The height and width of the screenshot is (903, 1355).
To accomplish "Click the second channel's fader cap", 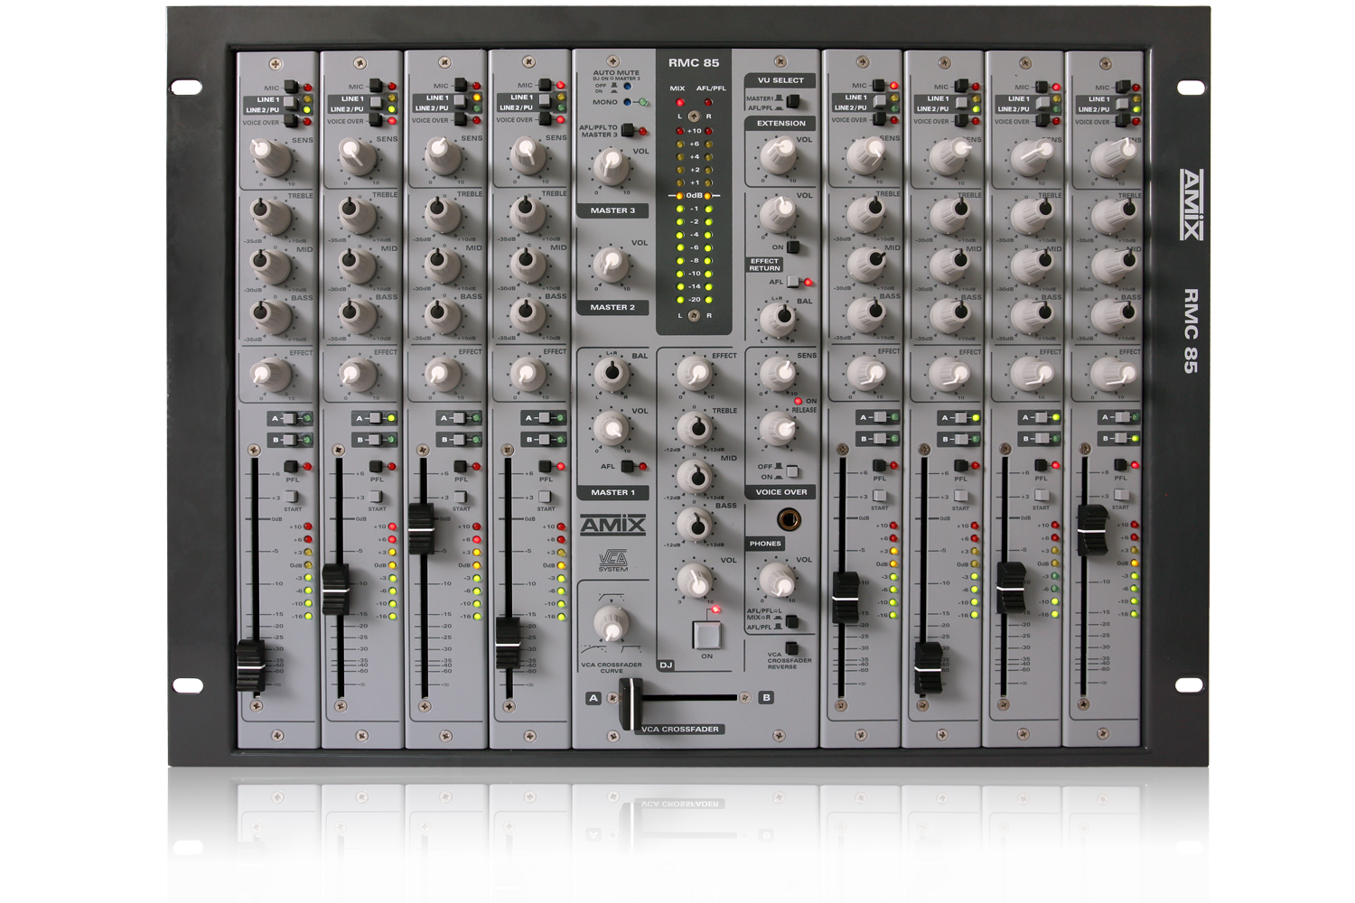I will click(335, 590).
